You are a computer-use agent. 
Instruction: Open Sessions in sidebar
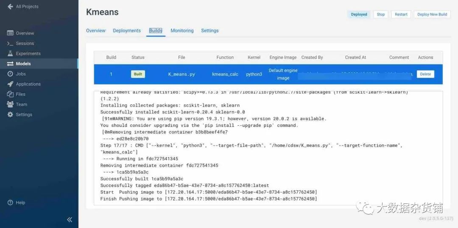click(25, 44)
